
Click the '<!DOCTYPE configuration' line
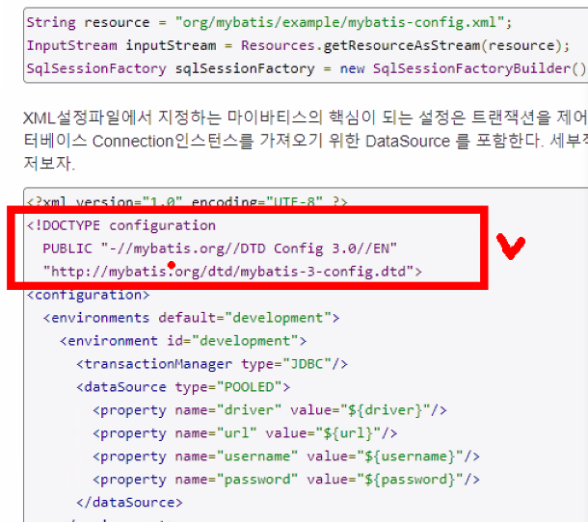(121, 225)
